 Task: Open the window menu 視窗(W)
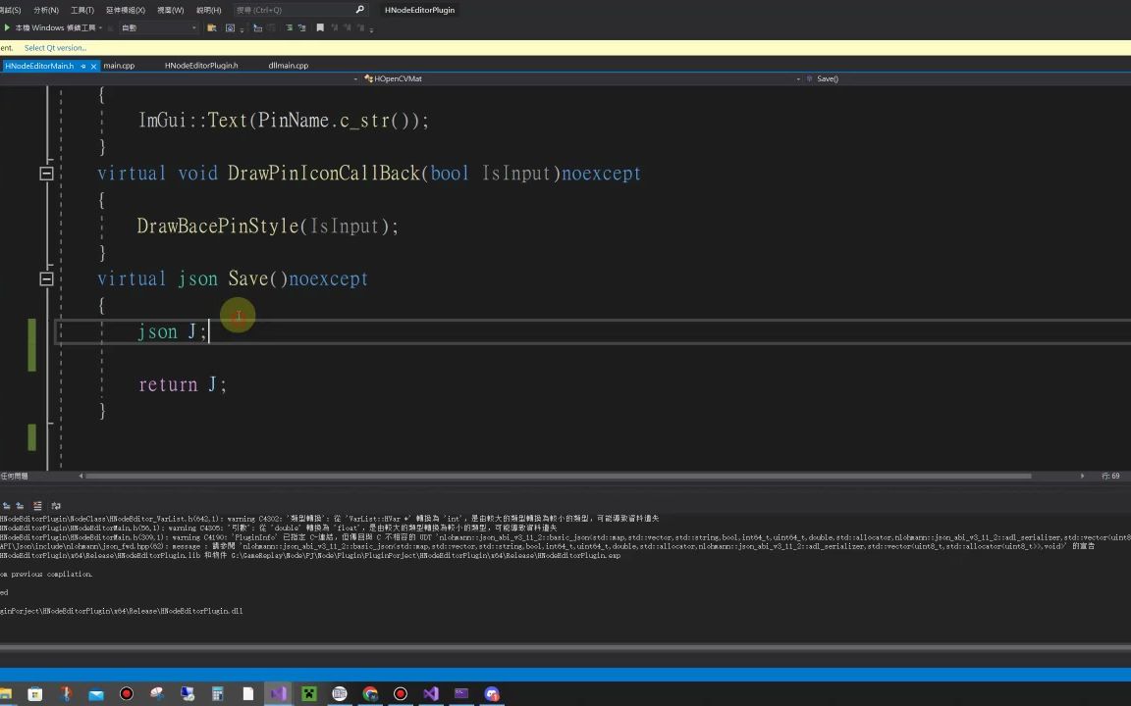[x=170, y=10]
